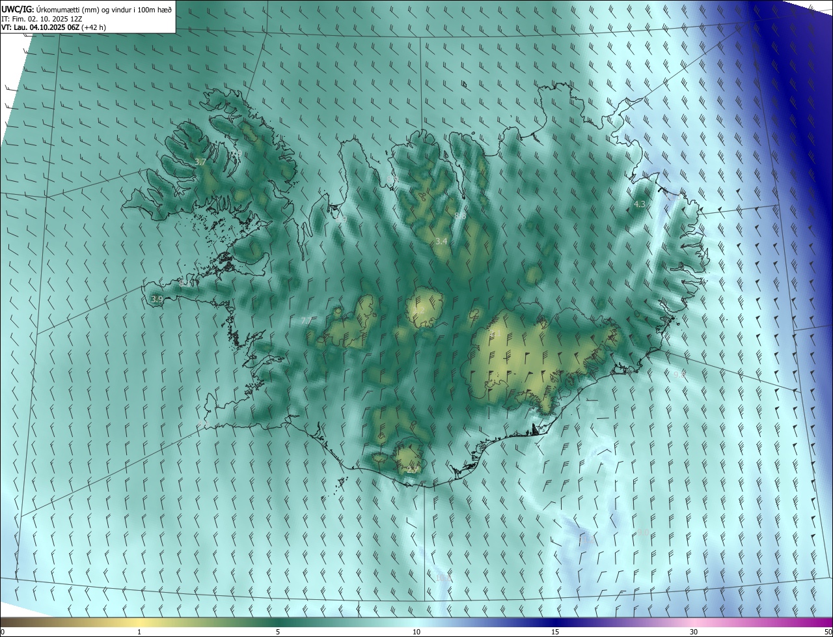
Task: Click the 'VT: Lau. 04.10.2025 06Z (+42 h)' line
Action: click(x=53, y=27)
